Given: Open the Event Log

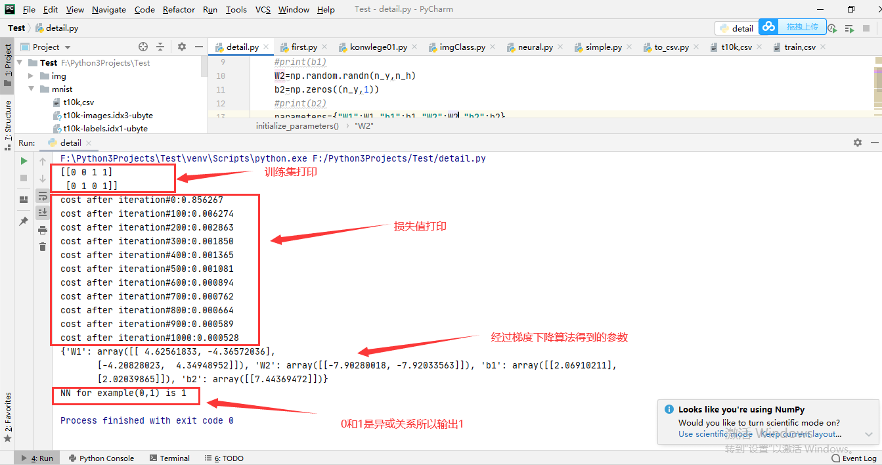Looking at the screenshot, I should coord(854,458).
